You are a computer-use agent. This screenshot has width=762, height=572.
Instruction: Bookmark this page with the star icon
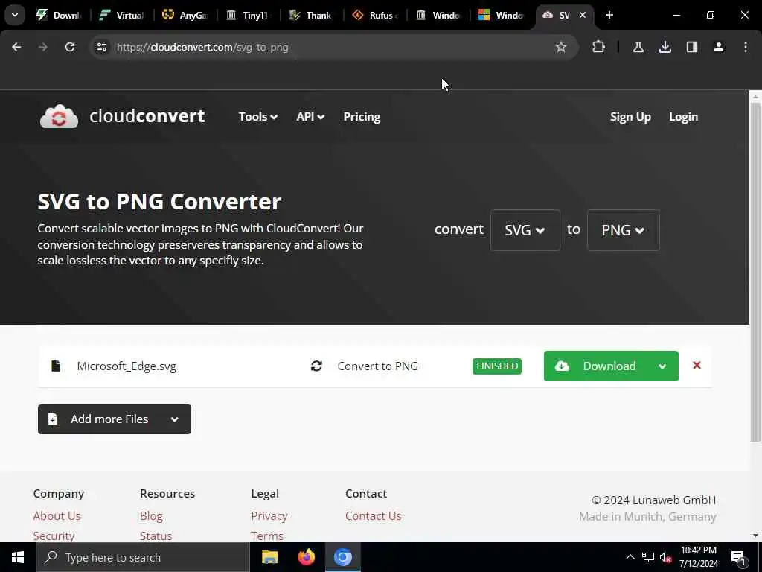[561, 47]
